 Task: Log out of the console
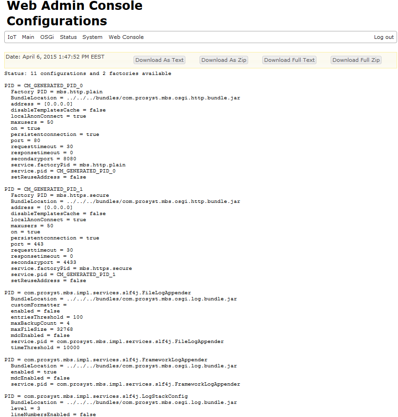coord(383,37)
